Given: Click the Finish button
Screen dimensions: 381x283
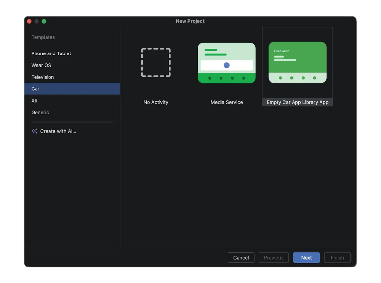Looking at the screenshot, I should tap(337, 257).
